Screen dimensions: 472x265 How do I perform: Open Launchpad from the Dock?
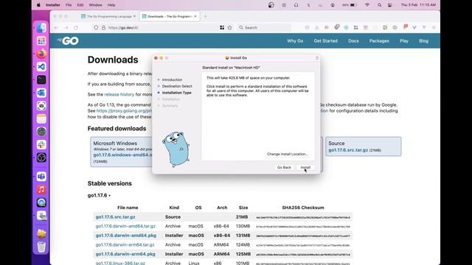(x=41, y=41)
